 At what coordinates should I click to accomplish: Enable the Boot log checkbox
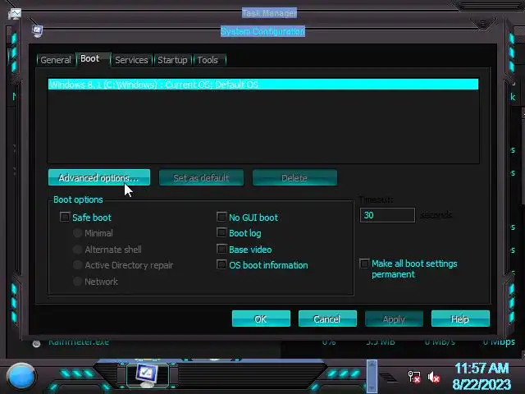click(x=221, y=232)
